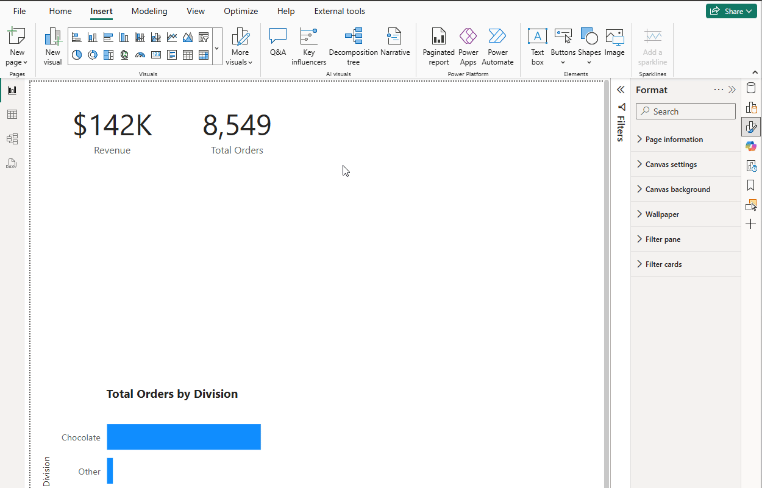Insert a multi-row card visual

click(x=172, y=55)
